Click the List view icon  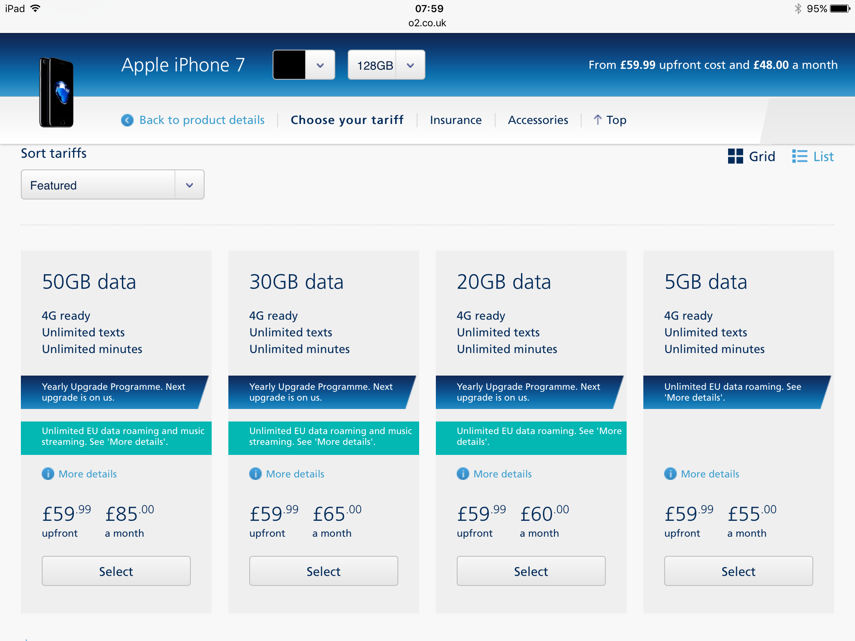tap(799, 156)
